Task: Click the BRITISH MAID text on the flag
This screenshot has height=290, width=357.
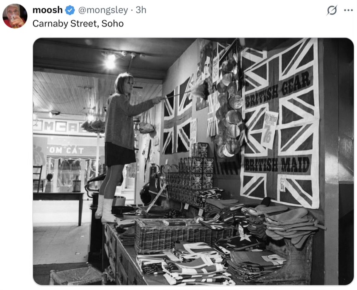Action: 277,164
